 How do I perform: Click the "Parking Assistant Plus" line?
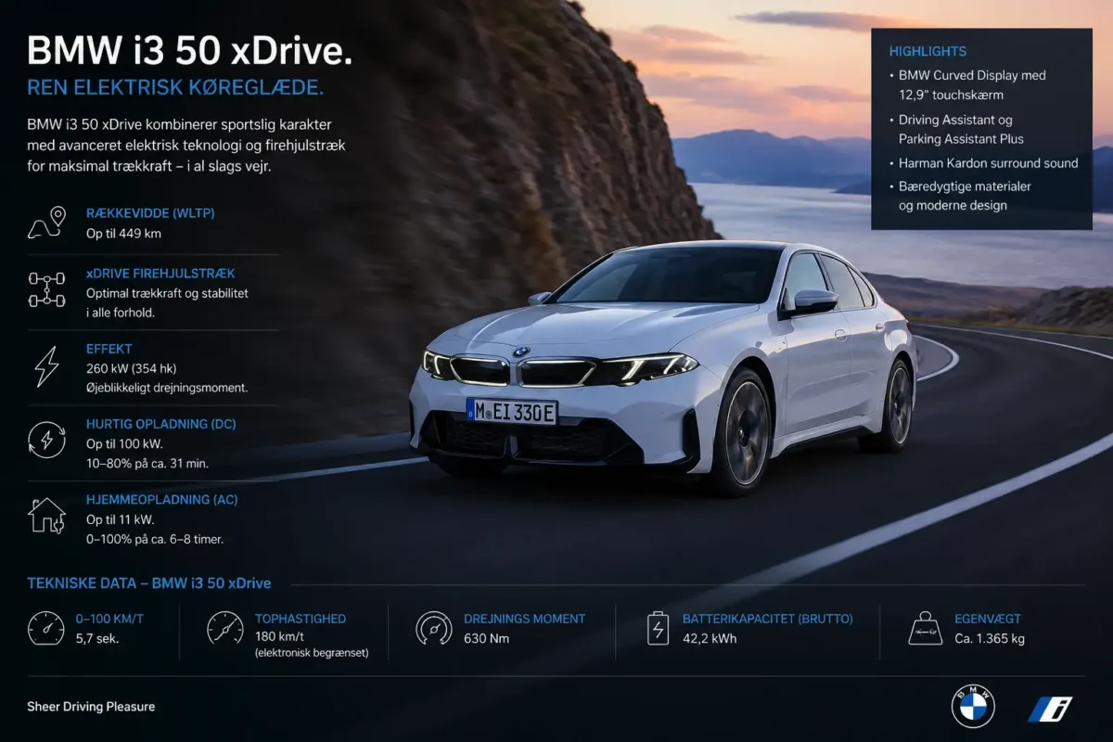click(961, 138)
